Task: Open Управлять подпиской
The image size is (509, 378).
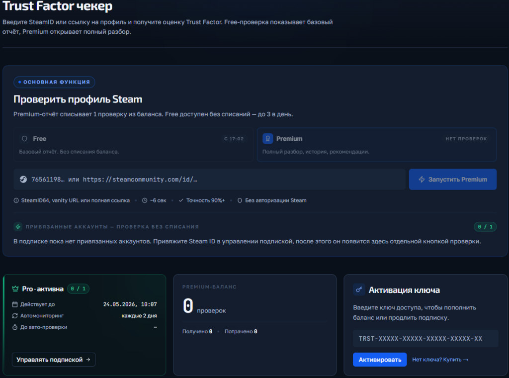Action: coord(54,360)
